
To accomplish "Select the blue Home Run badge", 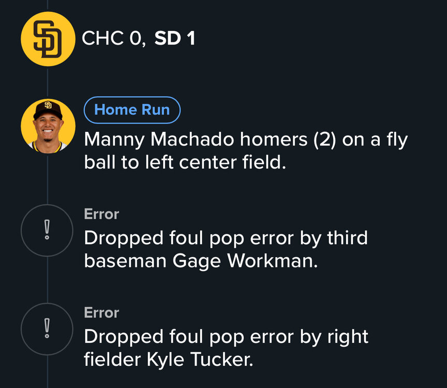I will tap(132, 110).
